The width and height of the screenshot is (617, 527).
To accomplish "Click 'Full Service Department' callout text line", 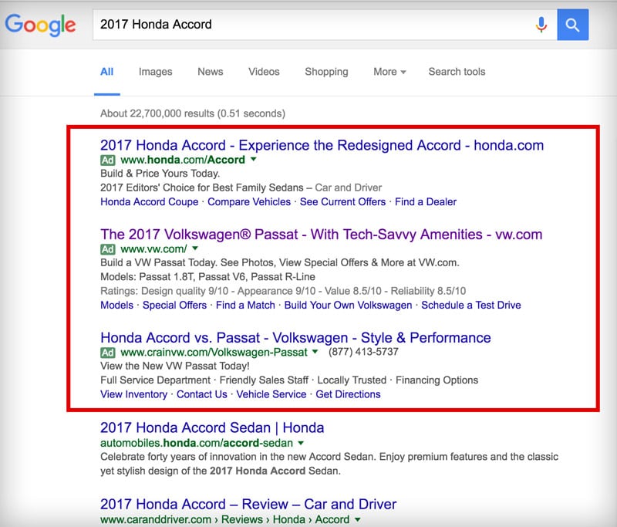I will click(x=289, y=380).
